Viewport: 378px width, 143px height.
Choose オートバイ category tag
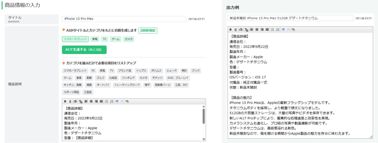click(103, 85)
